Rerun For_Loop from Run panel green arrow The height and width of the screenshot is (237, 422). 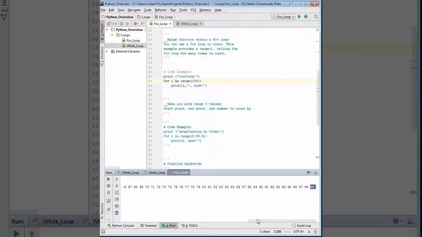[108, 179]
